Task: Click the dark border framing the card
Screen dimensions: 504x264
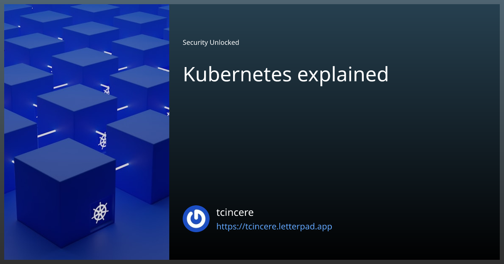Action: point(252,262)
